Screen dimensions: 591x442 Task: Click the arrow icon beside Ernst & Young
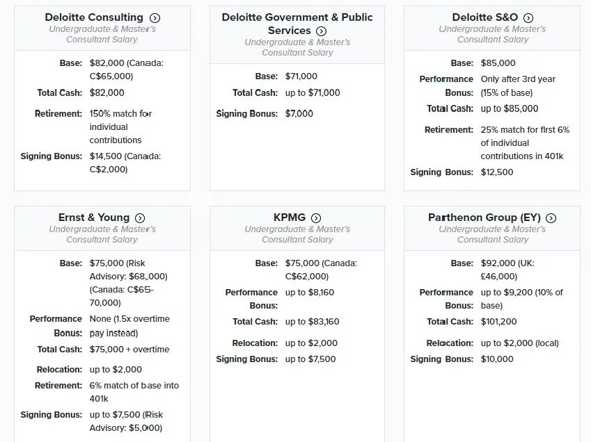pos(140,218)
